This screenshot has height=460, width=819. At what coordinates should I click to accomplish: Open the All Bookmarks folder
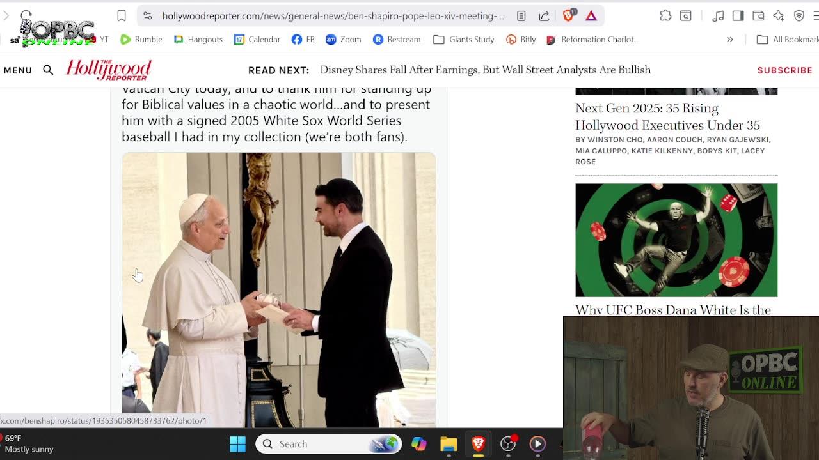point(787,39)
